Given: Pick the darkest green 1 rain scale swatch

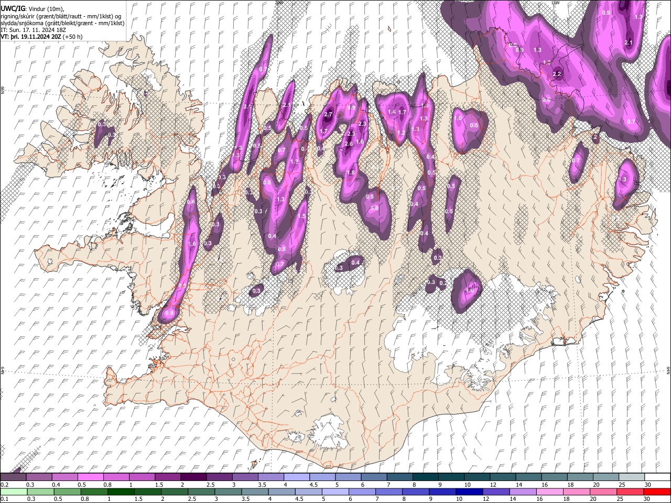Looking at the screenshot, I should click(121, 491).
